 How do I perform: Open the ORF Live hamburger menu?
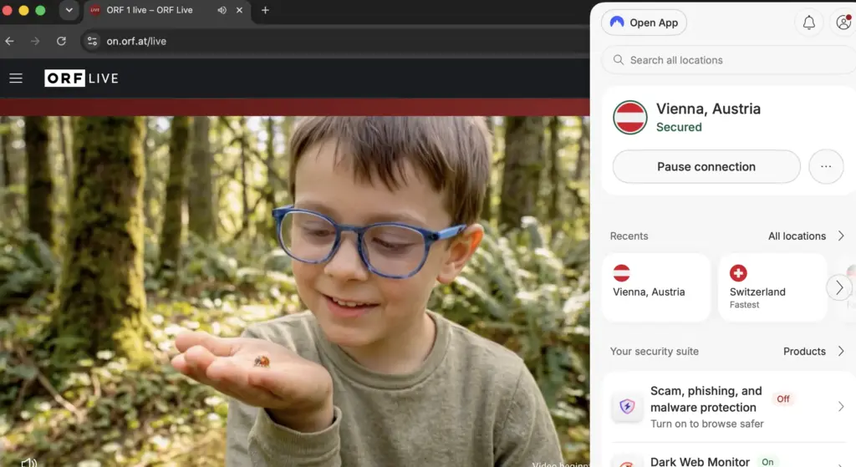tap(16, 78)
